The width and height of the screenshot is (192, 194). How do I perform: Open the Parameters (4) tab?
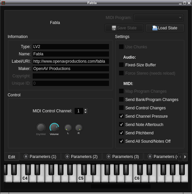[x=161, y=157]
